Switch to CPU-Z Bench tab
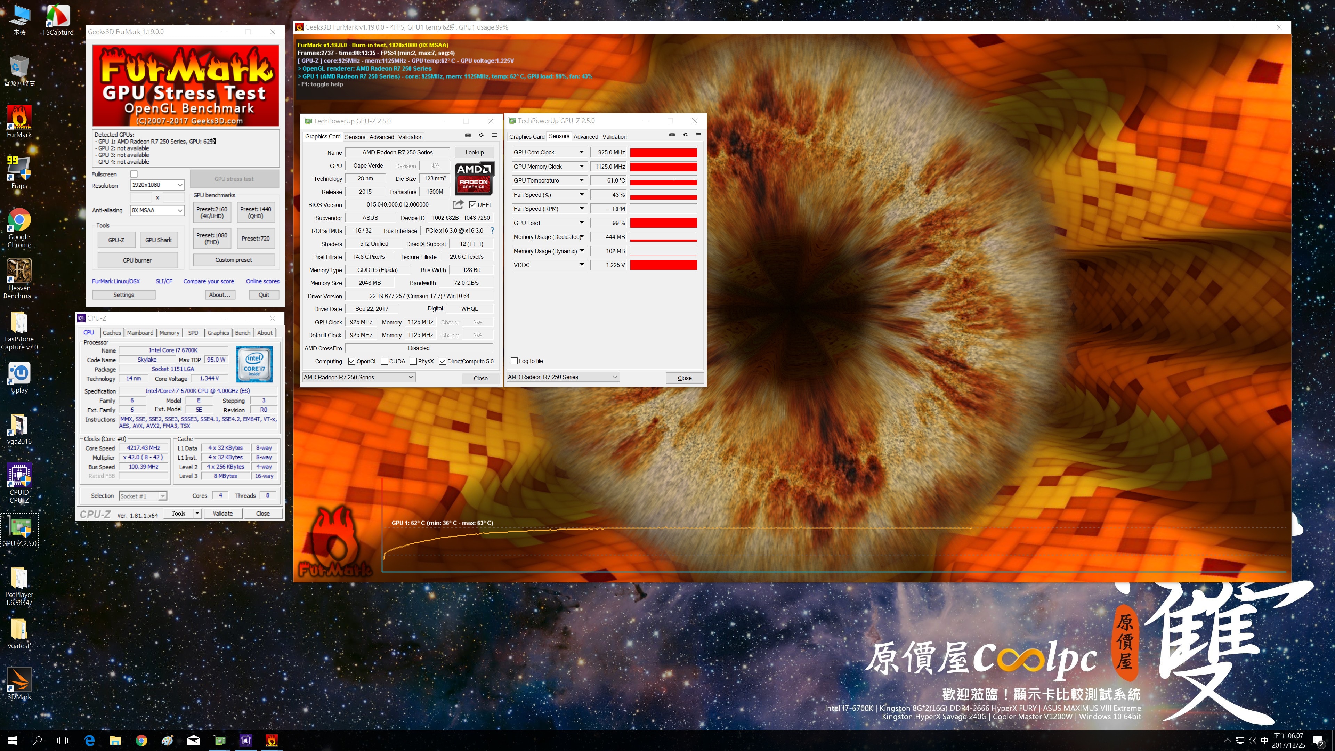The height and width of the screenshot is (751, 1335). pos(243,333)
